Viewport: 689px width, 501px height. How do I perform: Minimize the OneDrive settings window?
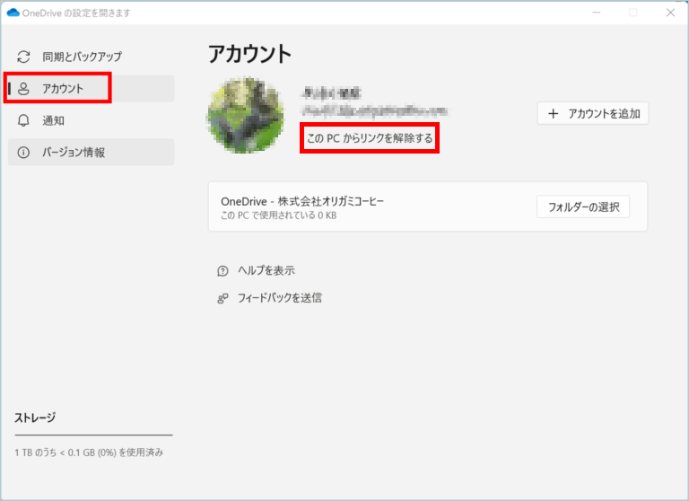point(597,13)
